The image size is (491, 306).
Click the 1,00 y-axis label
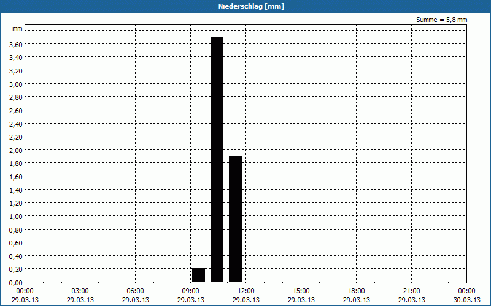16,217
